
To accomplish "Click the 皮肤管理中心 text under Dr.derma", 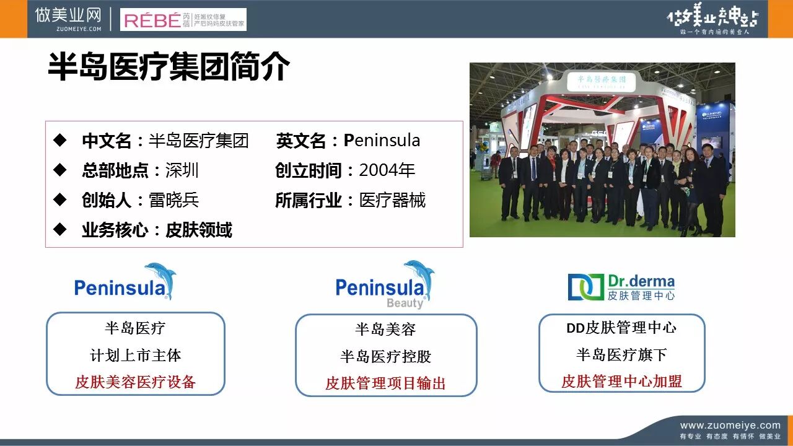I will point(641,295).
